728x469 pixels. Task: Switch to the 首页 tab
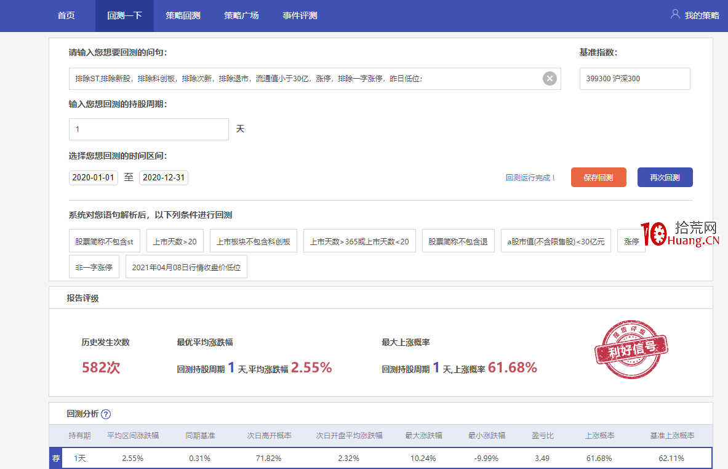[x=66, y=15]
